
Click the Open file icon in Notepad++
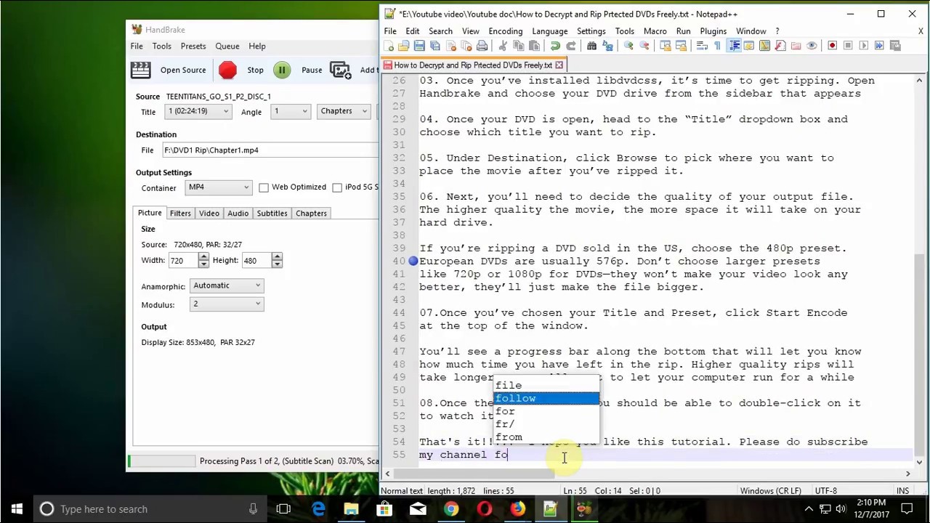pyautogui.click(x=403, y=46)
